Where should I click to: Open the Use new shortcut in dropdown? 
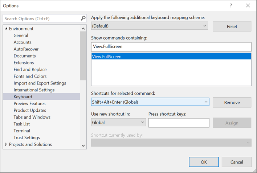tap(118, 122)
